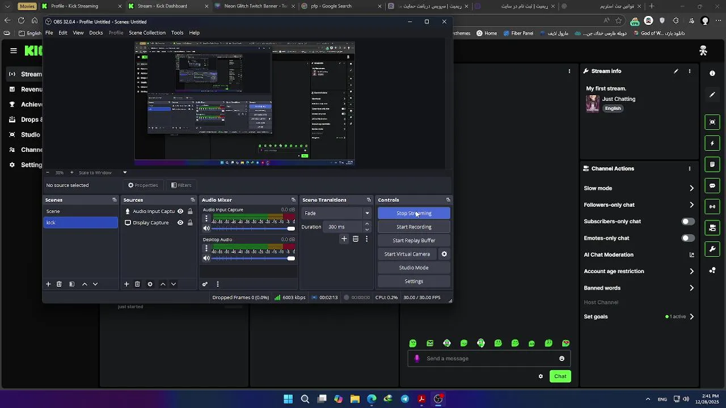Click the green Chat send button
The width and height of the screenshot is (726, 408).
click(560, 376)
